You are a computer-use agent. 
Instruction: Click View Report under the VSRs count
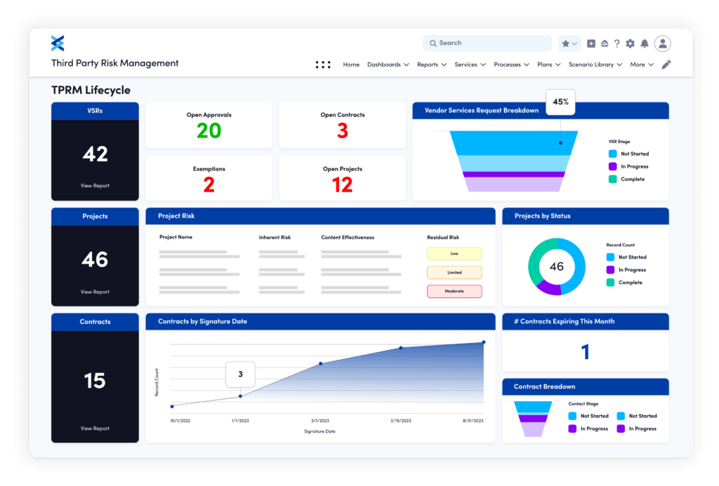95,185
